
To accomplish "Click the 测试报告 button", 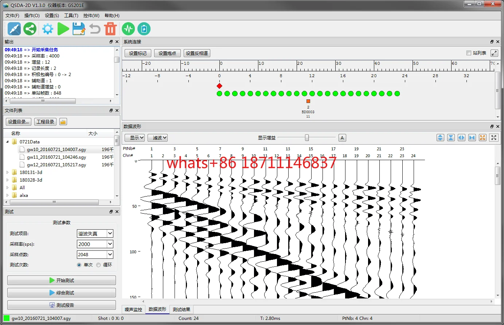I will click(62, 305).
